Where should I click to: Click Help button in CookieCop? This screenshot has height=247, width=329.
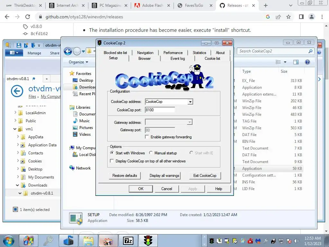[218, 188]
